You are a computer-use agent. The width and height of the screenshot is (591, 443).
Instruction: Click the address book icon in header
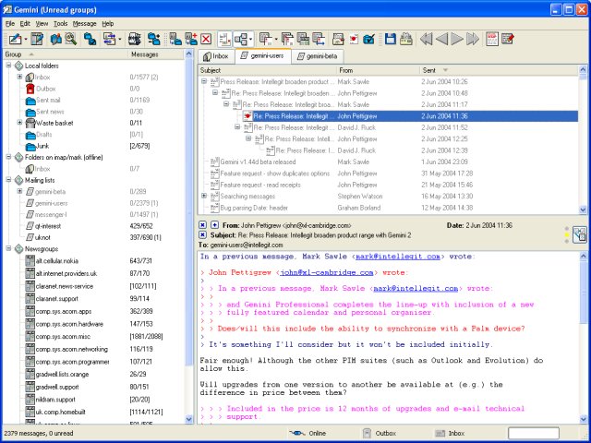(578, 235)
